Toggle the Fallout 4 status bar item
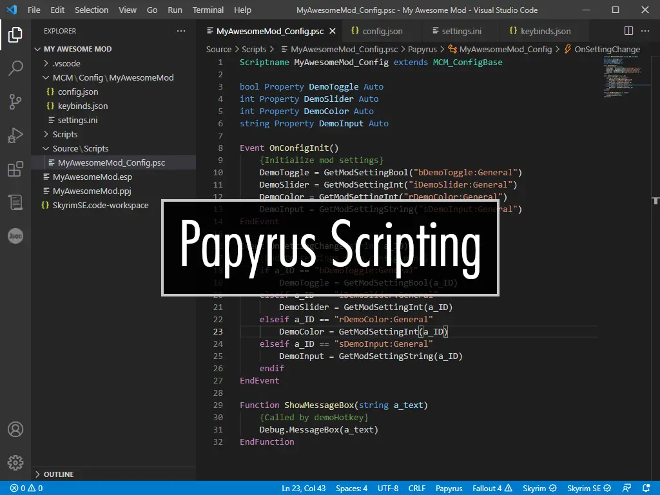This screenshot has width=660, height=495. (492, 488)
